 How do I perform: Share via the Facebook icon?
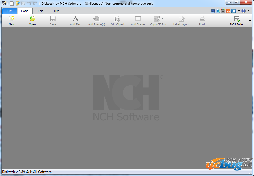pos(213,11)
